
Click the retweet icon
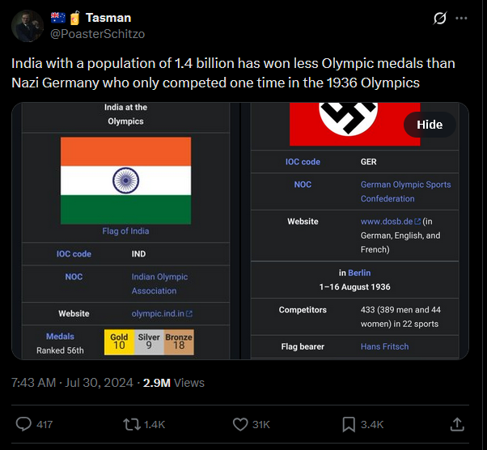pyautogui.click(x=132, y=424)
